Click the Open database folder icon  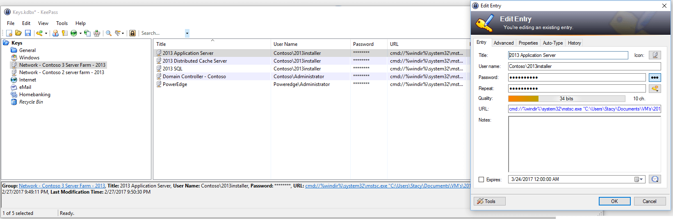(x=18, y=33)
